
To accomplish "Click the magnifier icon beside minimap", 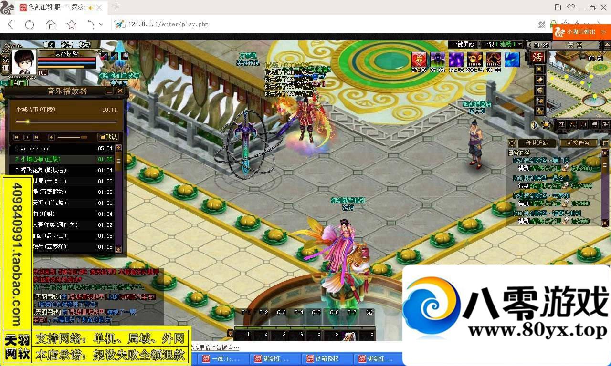I will point(539,69).
